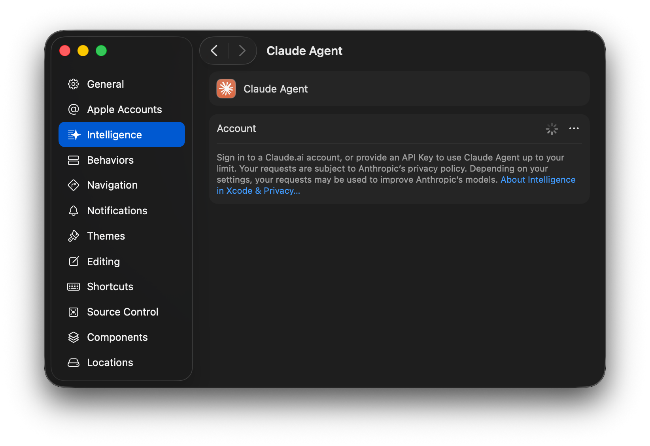Click the sign-in description text

click(x=396, y=174)
